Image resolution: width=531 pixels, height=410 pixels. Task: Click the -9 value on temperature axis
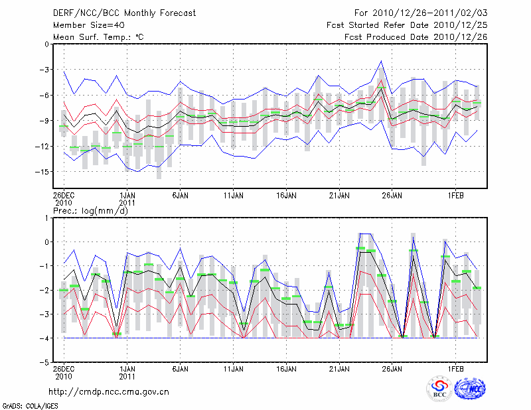coord(44,121)
